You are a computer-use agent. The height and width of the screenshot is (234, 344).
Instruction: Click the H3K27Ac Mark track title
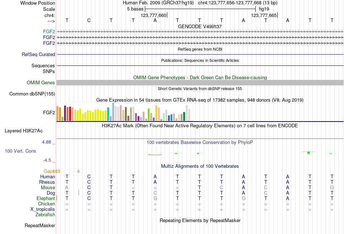200,126
